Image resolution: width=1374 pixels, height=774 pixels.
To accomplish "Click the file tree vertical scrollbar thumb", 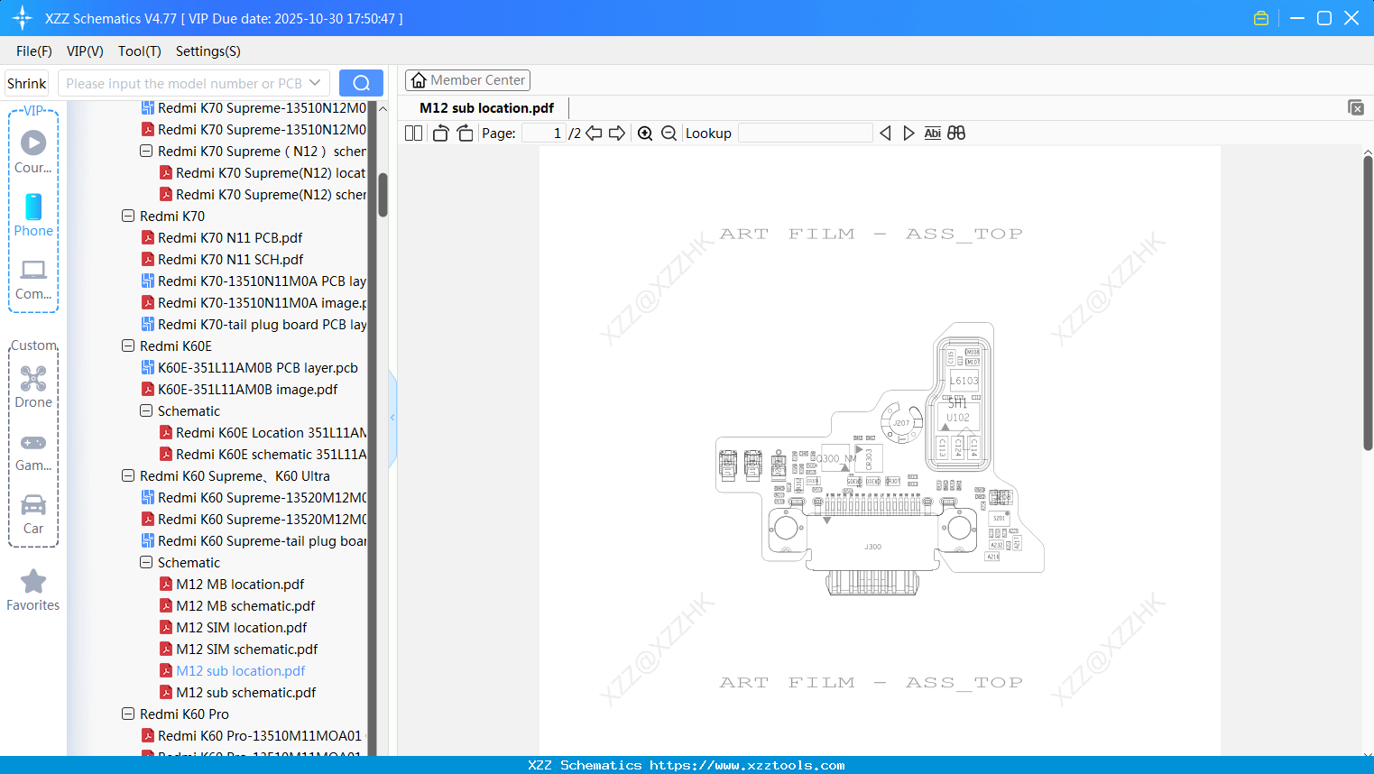I will click(x=383, y=195).
